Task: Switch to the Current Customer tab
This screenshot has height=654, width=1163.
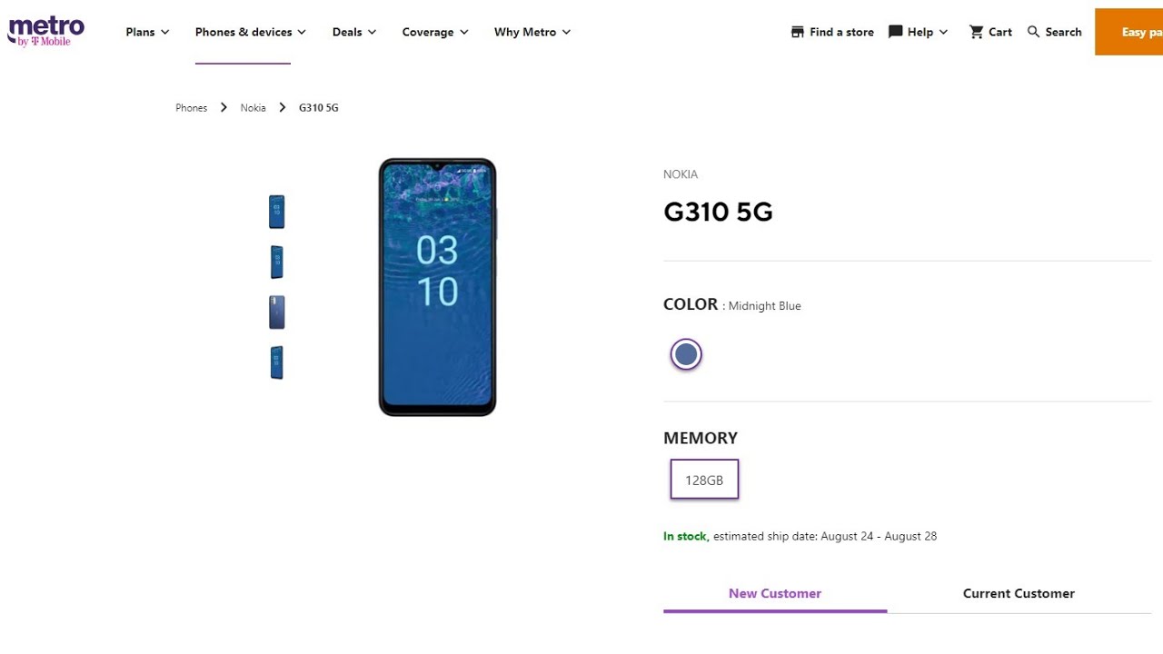Action: tap(1019, 593)
